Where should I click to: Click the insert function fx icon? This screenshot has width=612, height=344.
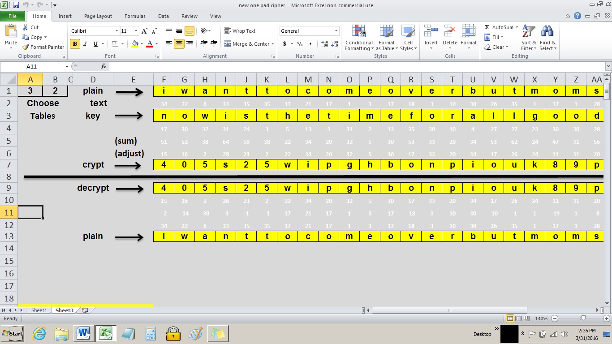pyautogui.click(x=103, y=66)
